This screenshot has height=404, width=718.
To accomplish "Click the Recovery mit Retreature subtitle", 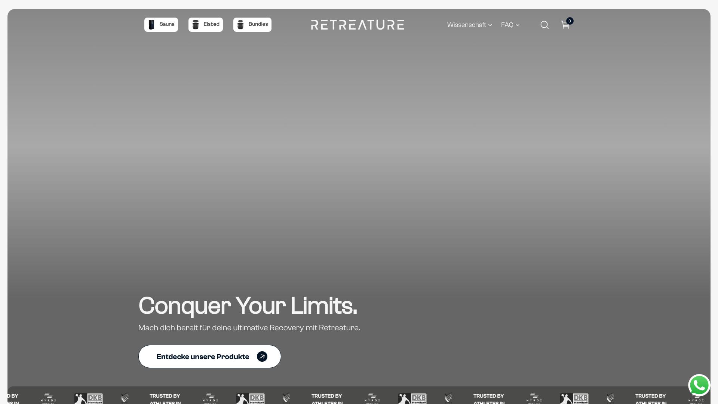I will [x=249, y=328].
